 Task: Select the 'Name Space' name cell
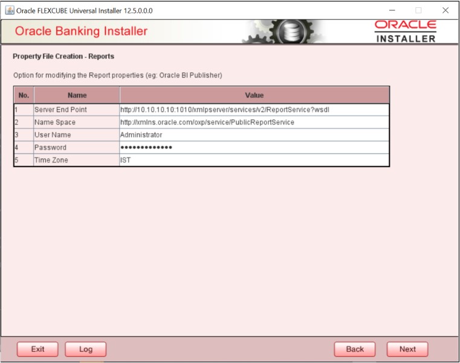coord(77,122)
